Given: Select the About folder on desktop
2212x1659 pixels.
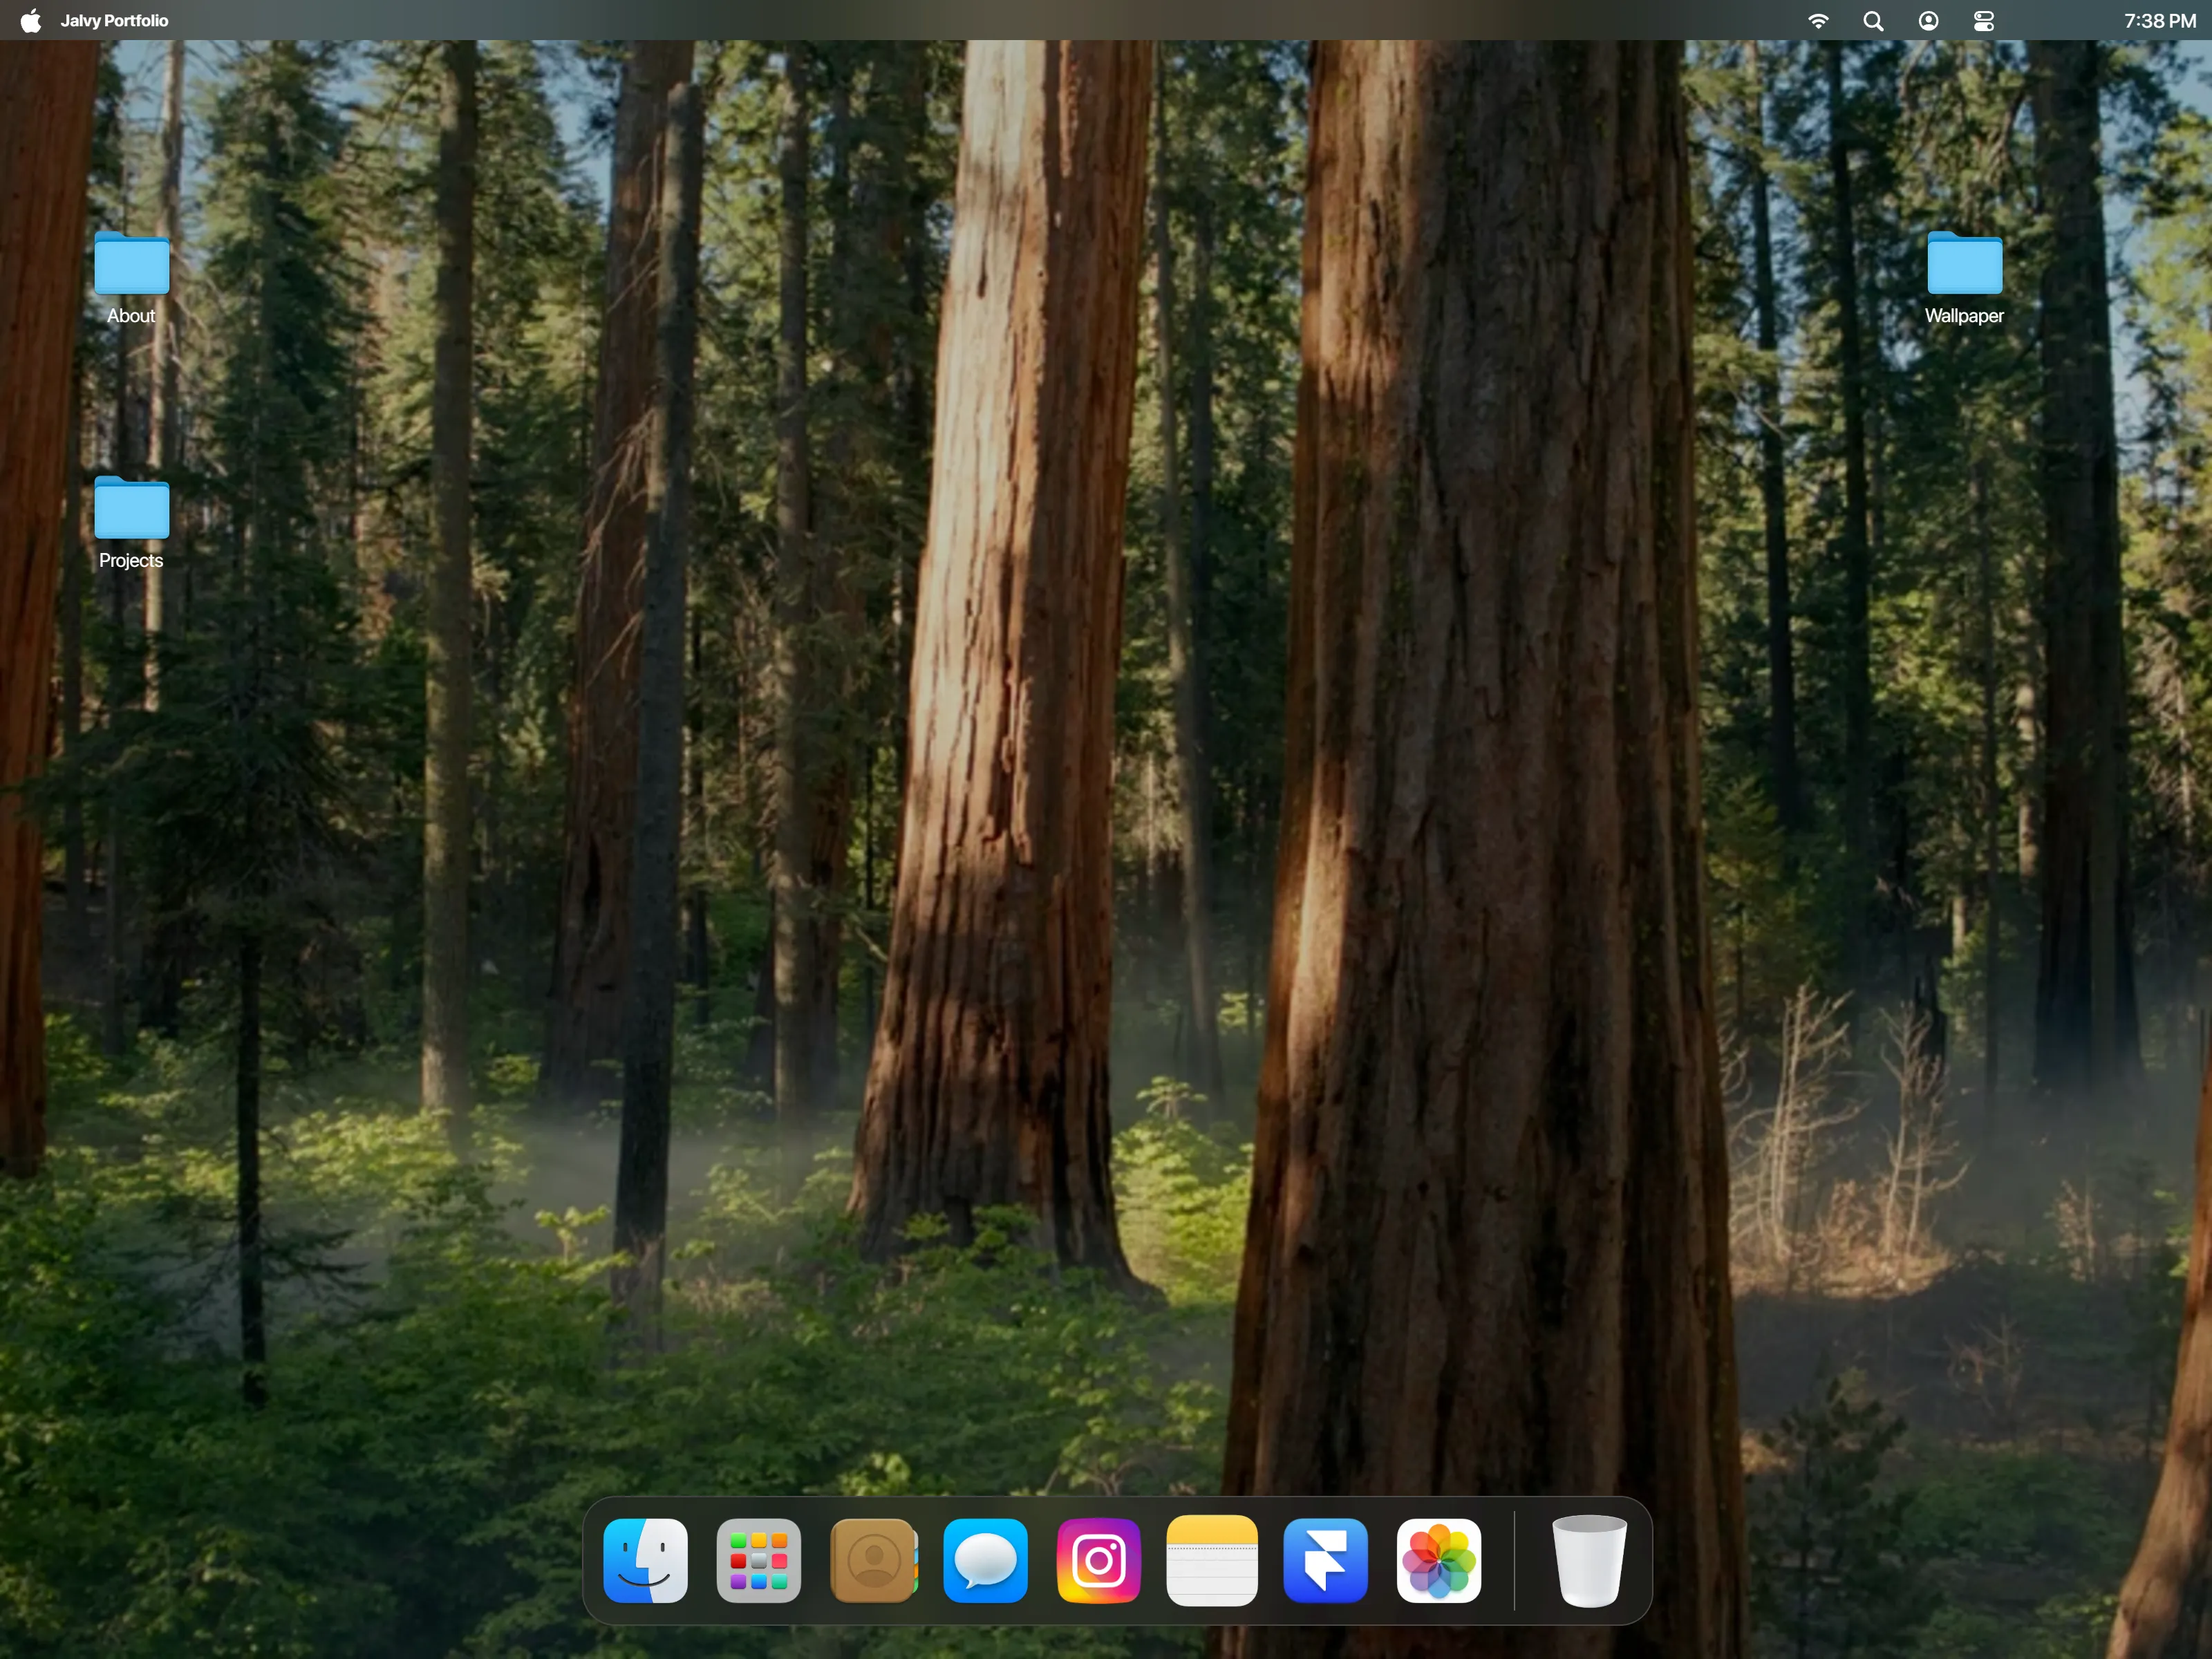Looking at the screenshot, I should point(131,278).
